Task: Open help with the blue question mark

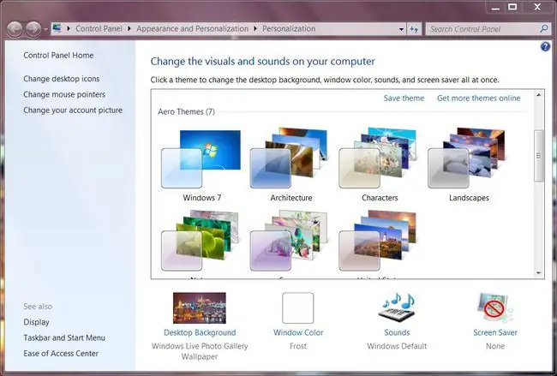Action: coord(545,46)
